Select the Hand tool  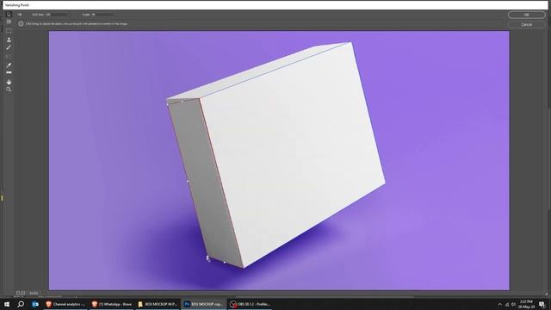[9, 82]
